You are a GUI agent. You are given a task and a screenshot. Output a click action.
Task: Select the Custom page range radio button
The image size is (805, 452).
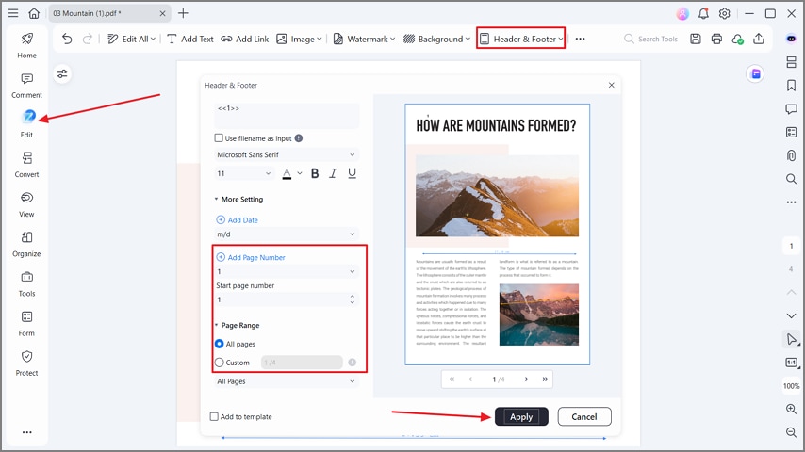(x=220, y=363)
